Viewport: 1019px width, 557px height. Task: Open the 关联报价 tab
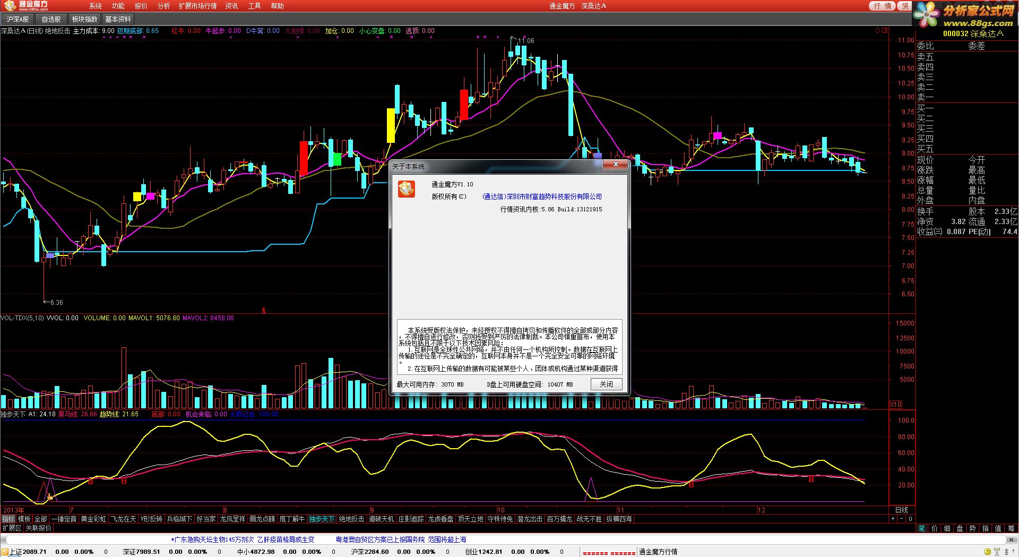[x=39, y=528]
